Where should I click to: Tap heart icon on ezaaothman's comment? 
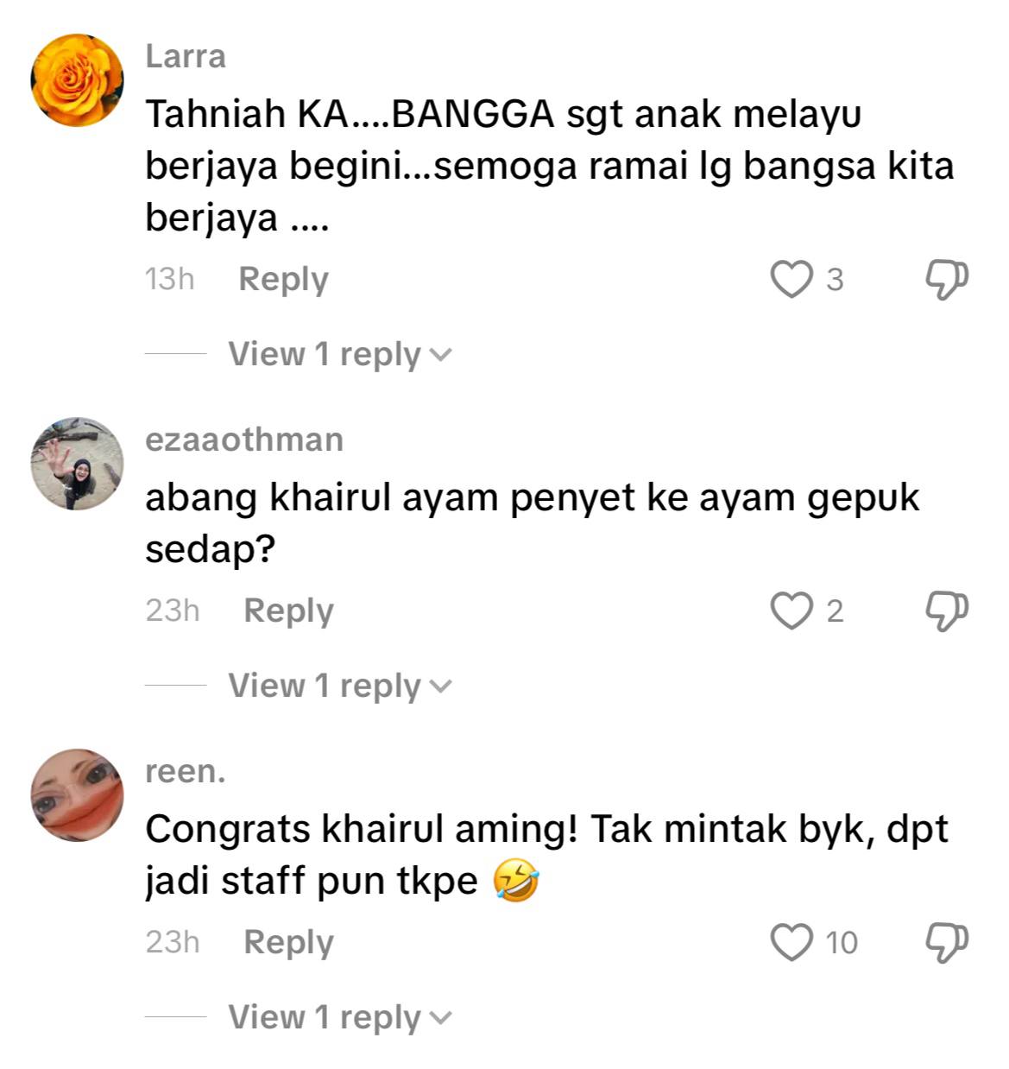[791, 610]
